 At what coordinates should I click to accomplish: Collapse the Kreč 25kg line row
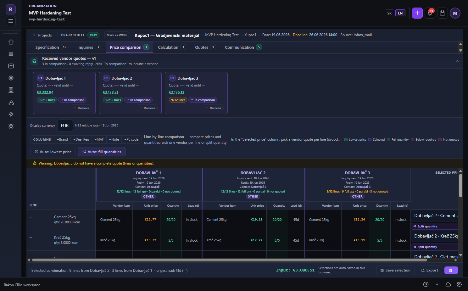pyautogui.click(x=31, y=238)
